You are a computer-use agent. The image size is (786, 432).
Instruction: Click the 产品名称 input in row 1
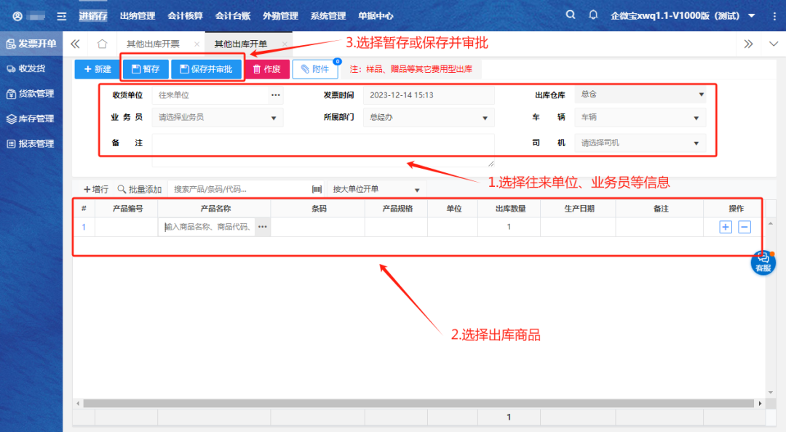[207, 227]
